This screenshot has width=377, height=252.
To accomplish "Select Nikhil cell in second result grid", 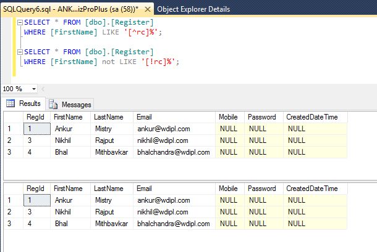I will pyautogui.click(x=70, y=212).
